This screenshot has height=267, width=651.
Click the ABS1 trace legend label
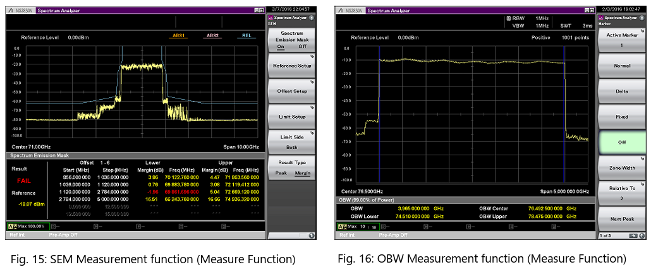coord(178,36)
